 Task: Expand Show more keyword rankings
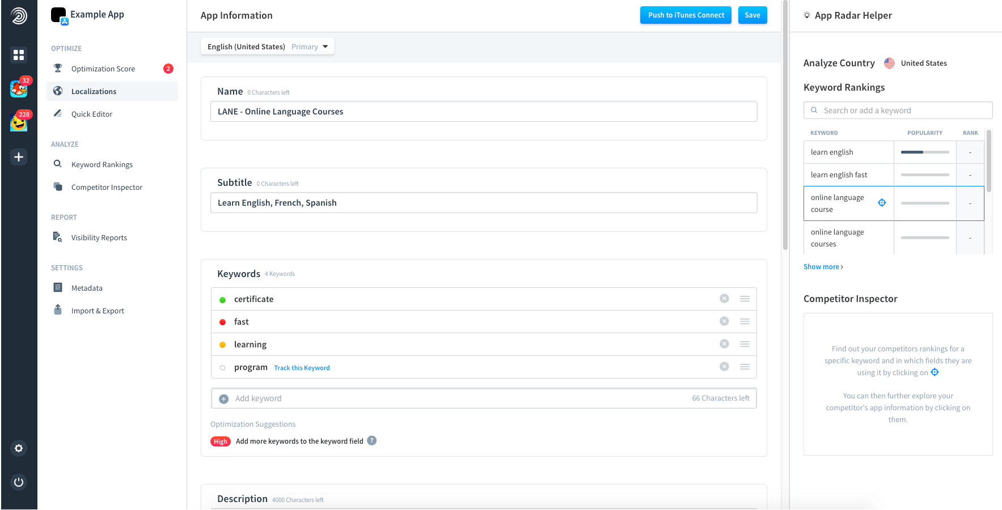[x=823, y=267]
